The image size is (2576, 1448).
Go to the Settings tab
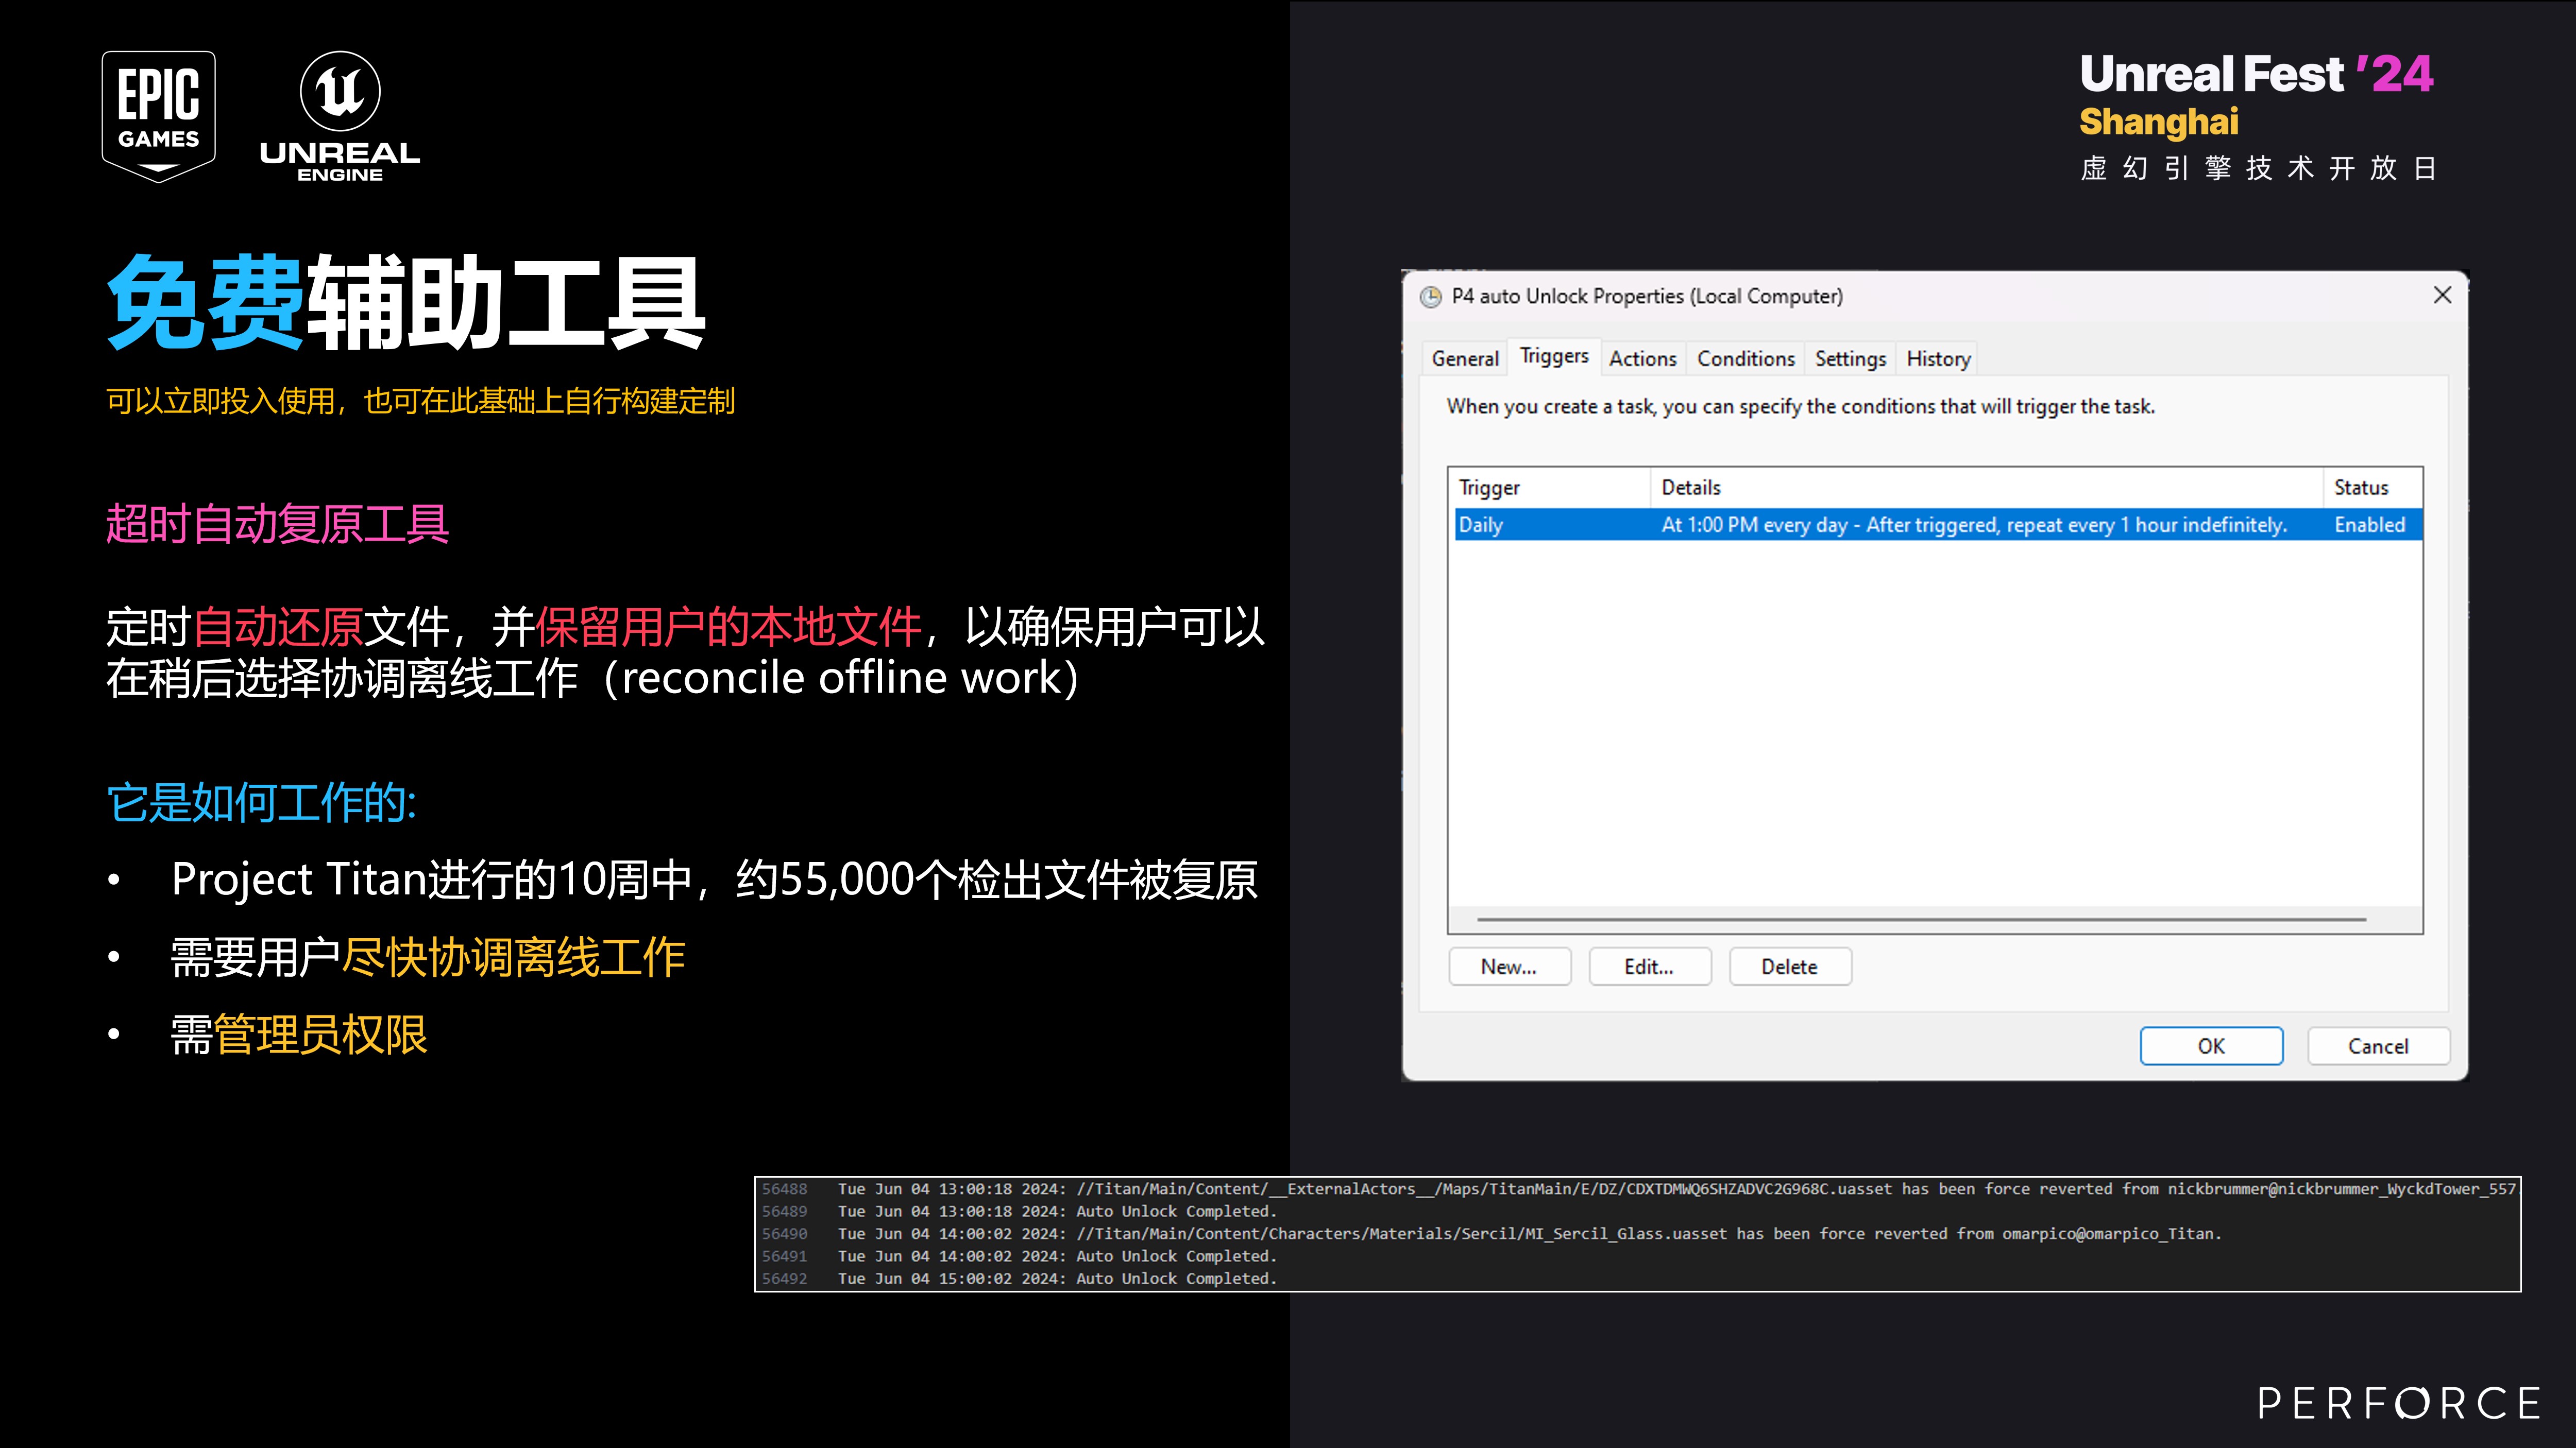[1850, 359]
